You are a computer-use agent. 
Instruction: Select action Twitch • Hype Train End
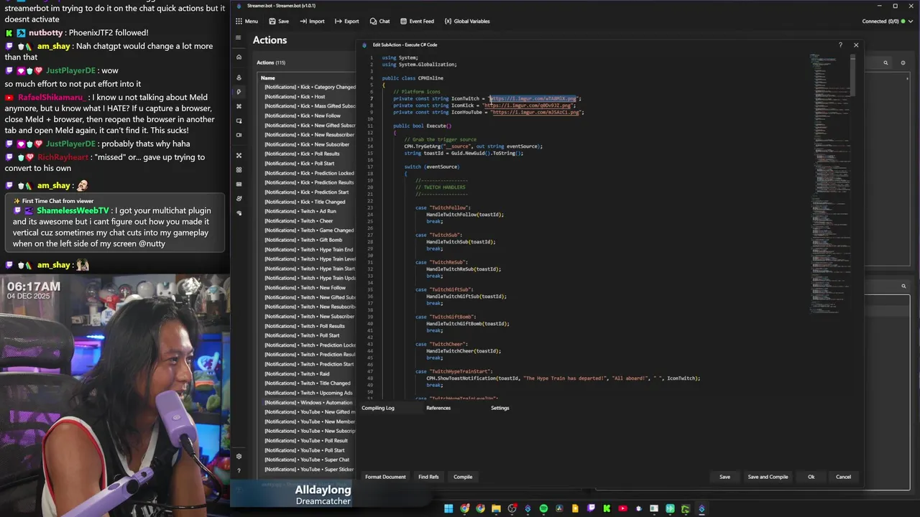pos(310,249)
